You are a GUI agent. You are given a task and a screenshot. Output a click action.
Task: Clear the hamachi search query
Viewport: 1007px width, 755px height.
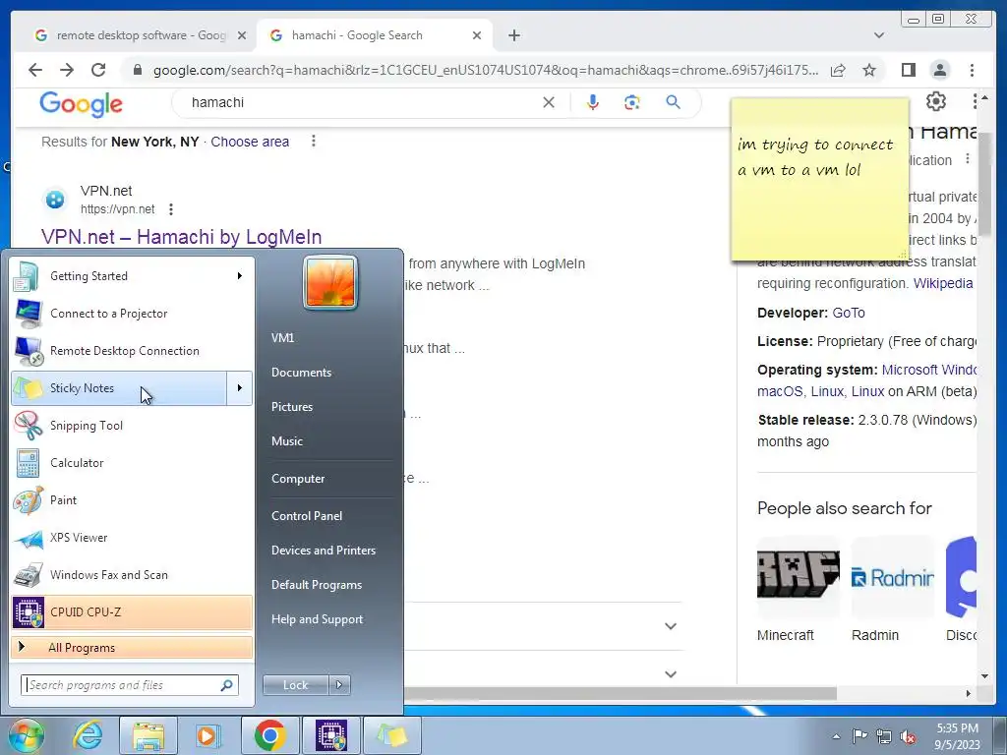[549, 102]
